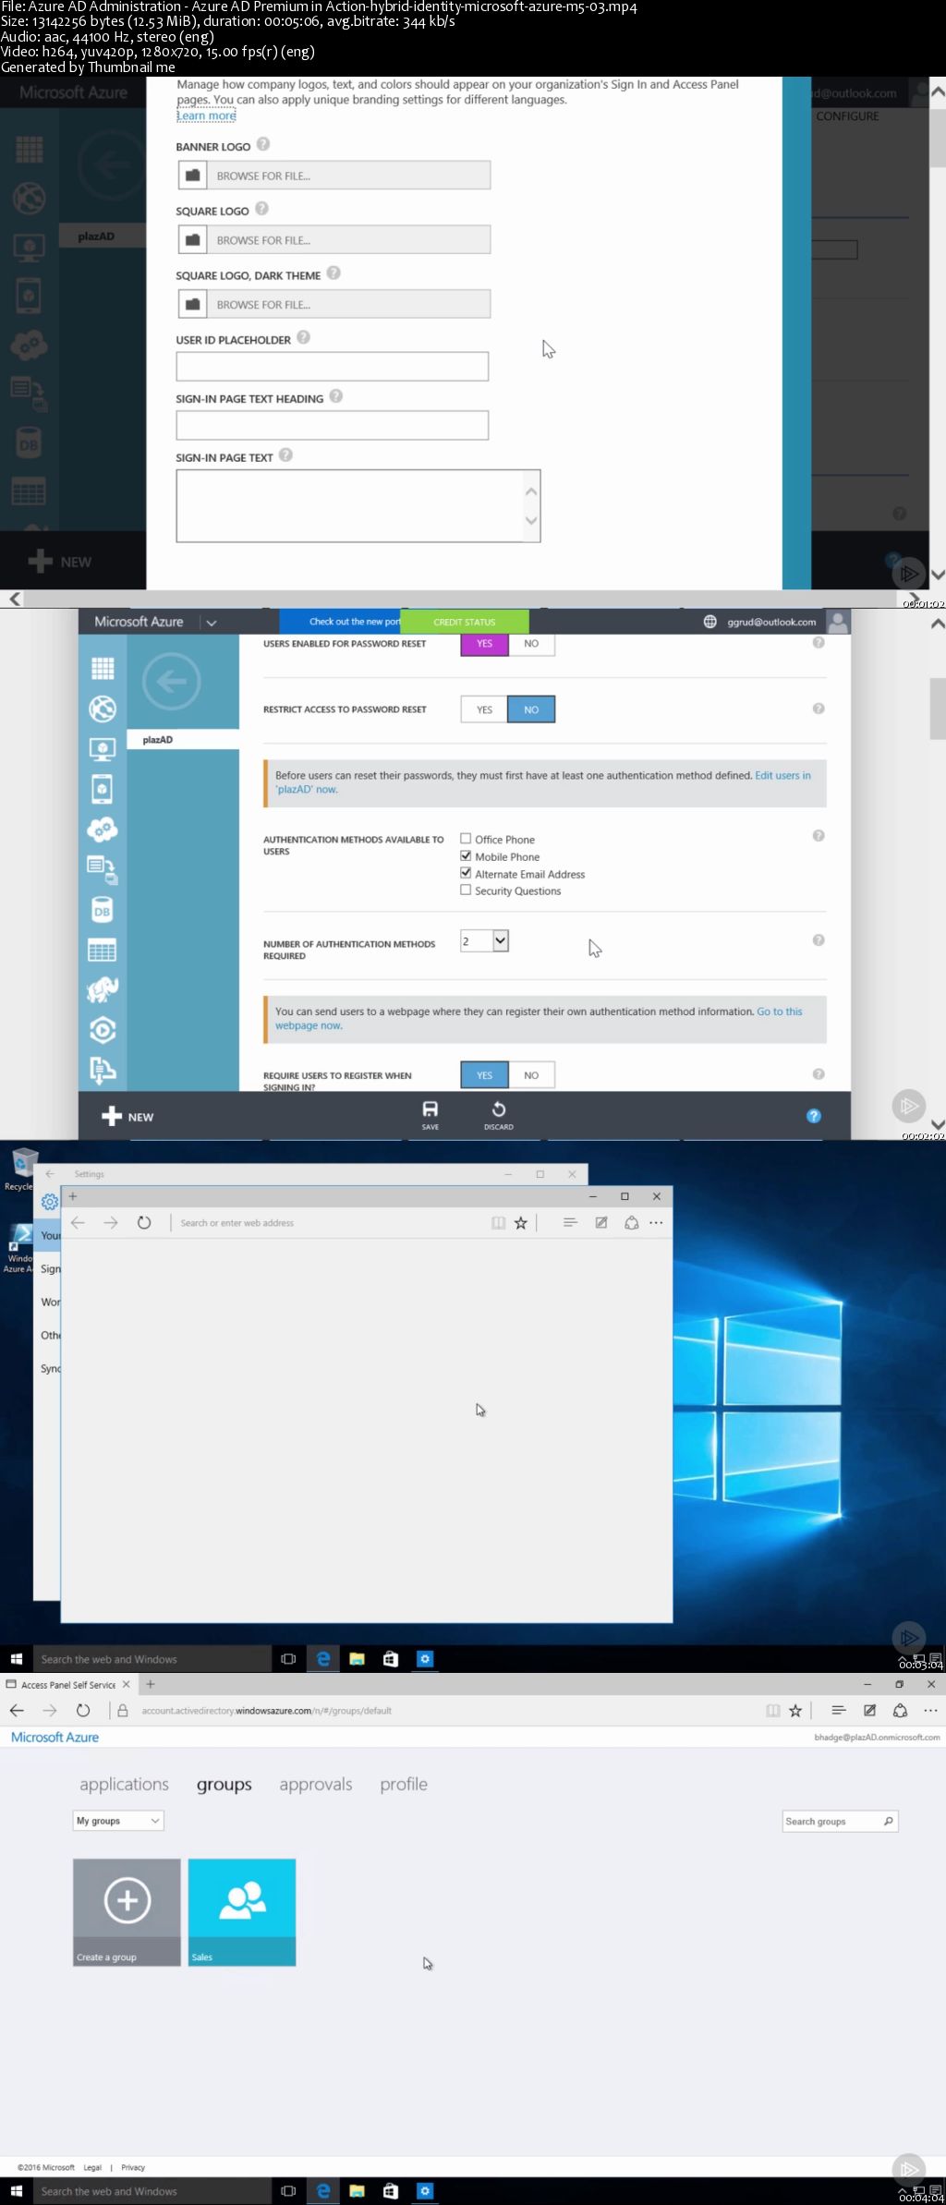
Task: Open HDInsight elephant icon in password reset sidebar
Action: click(103, 989)
